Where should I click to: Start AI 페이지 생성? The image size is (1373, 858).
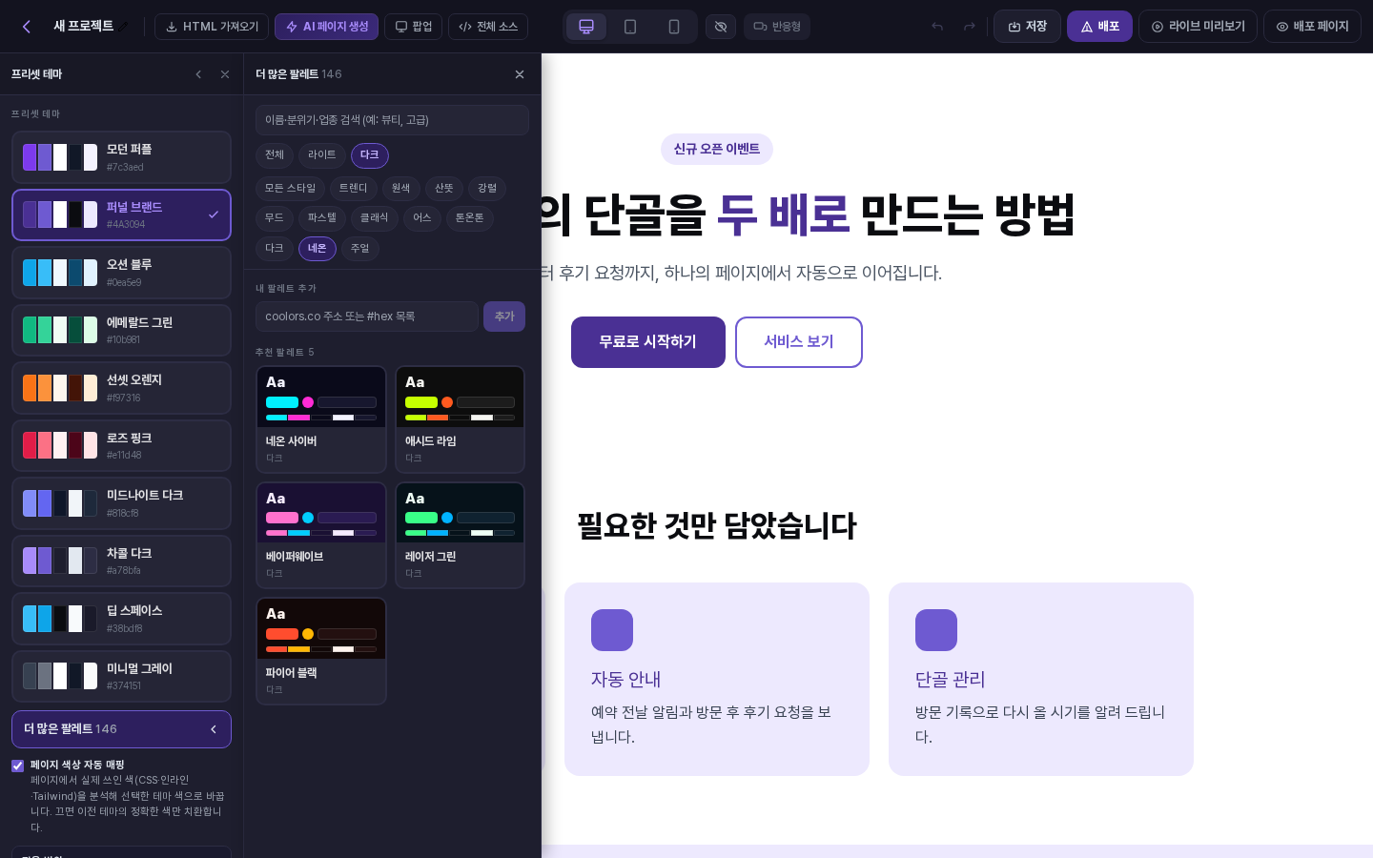click(326, 27)
